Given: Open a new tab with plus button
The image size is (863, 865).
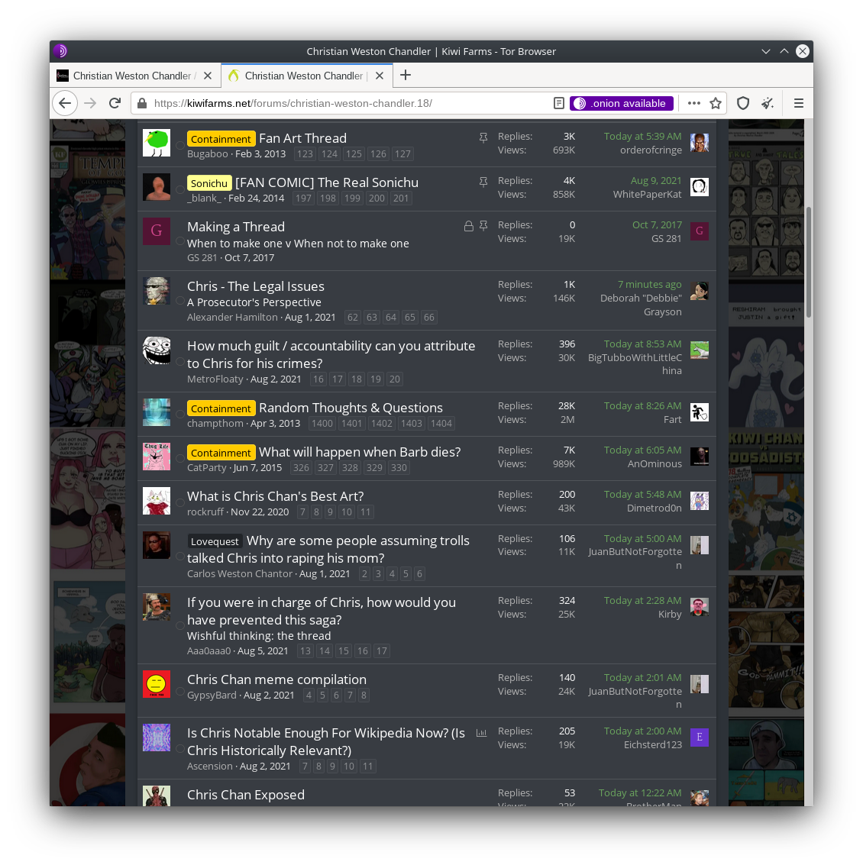Looking at the screenshot, I should pyautogui.click(x=406, y=75).
